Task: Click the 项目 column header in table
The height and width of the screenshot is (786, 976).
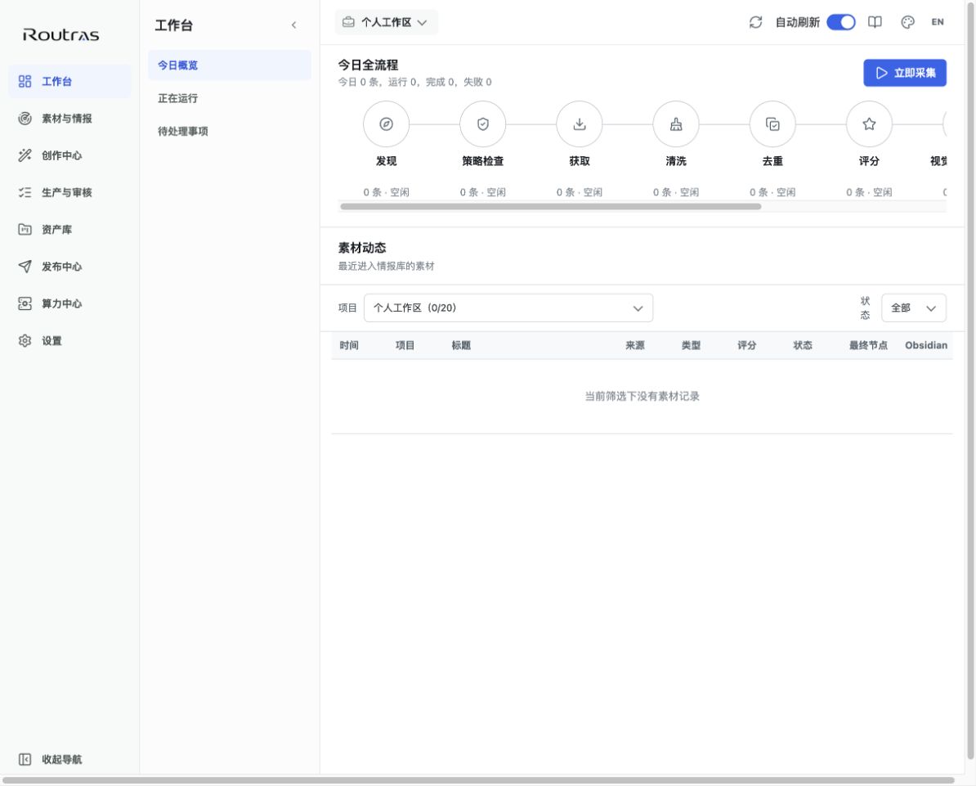Action: click(x=405, y=345)
